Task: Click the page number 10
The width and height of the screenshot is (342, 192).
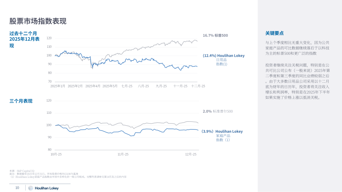Action: (17, 188)
